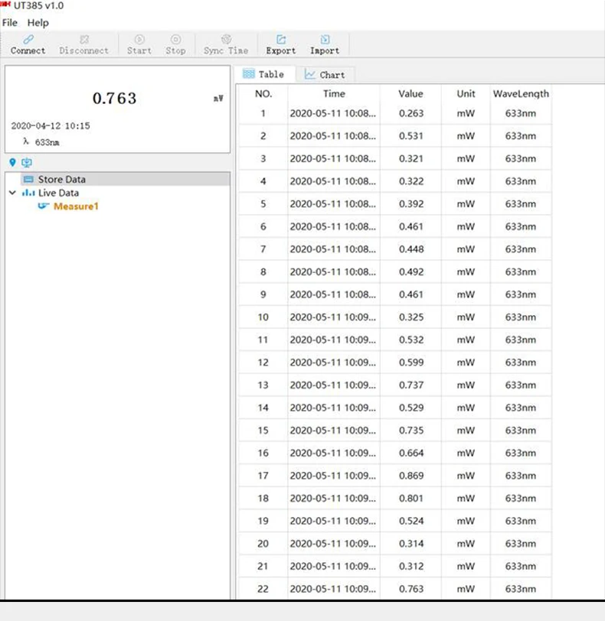Click the line chart icon on tab
This screenshot has height=621, width=605.
point(309,74)
